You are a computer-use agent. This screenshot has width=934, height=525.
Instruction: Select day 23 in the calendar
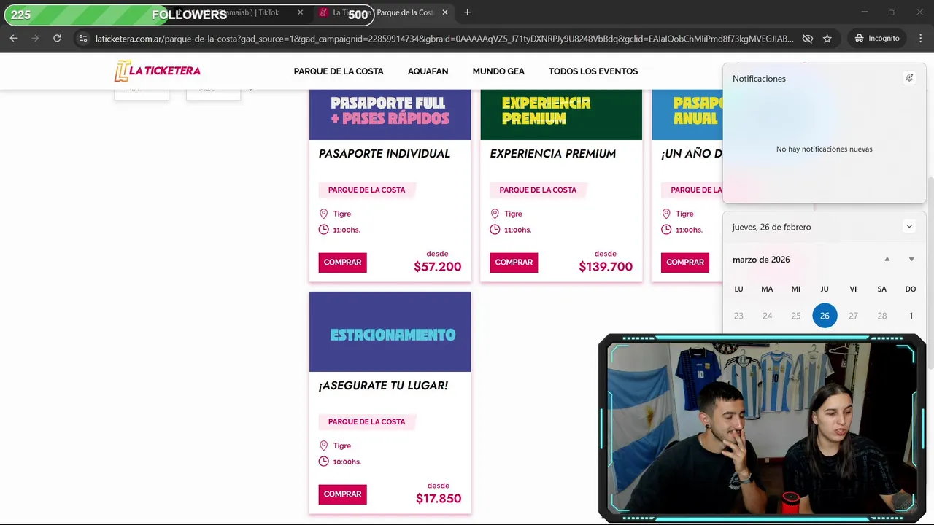(x=738, y=316)
